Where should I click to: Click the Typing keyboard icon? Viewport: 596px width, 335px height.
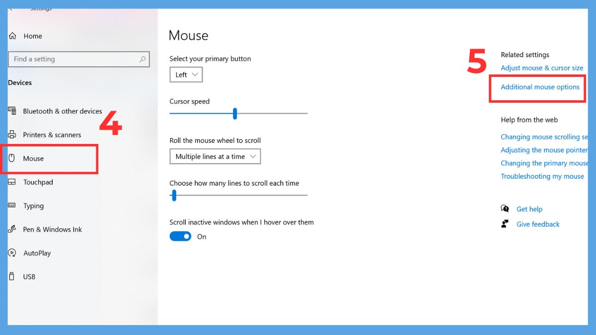pyautogui.click(x=12, y=205)
